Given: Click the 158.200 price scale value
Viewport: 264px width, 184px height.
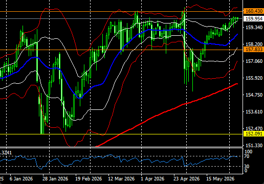Looking at the screenshot, I should point(254,44).
